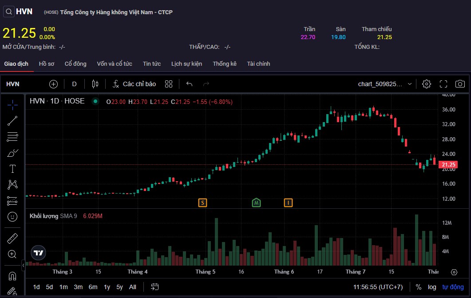Open the Tin tức tab

(x=151, y=64)
